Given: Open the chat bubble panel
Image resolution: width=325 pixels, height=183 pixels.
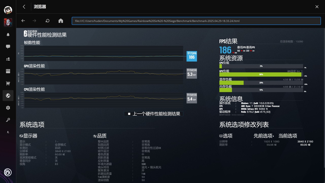Looking at the screenshot, I should (x=8, y=47).
